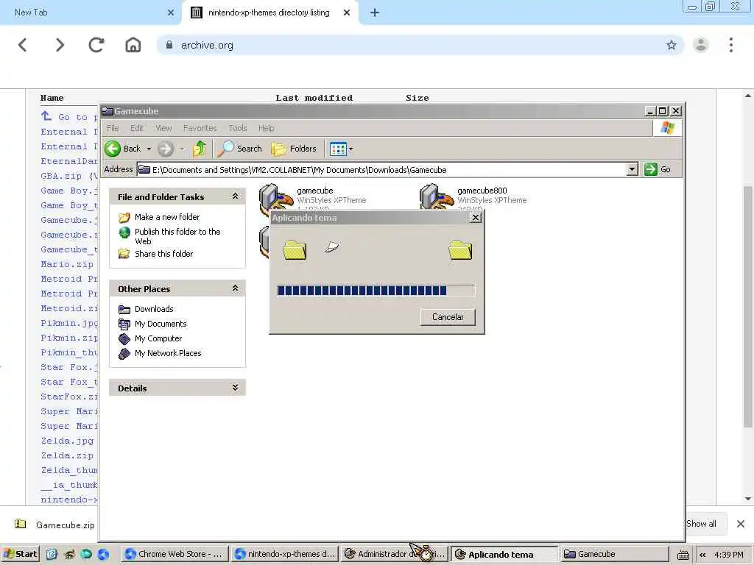Close the Chrome downloads bar
The height and width of the screenshot is (565, 754).
point(741,524)
